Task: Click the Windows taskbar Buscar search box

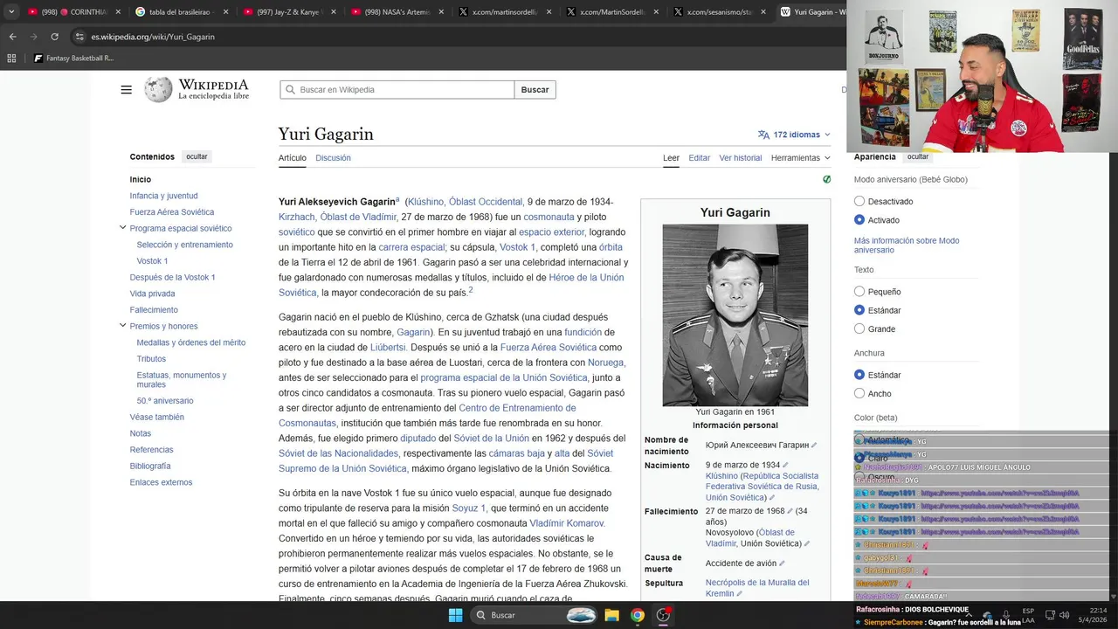Action: [x=534, y=615]
